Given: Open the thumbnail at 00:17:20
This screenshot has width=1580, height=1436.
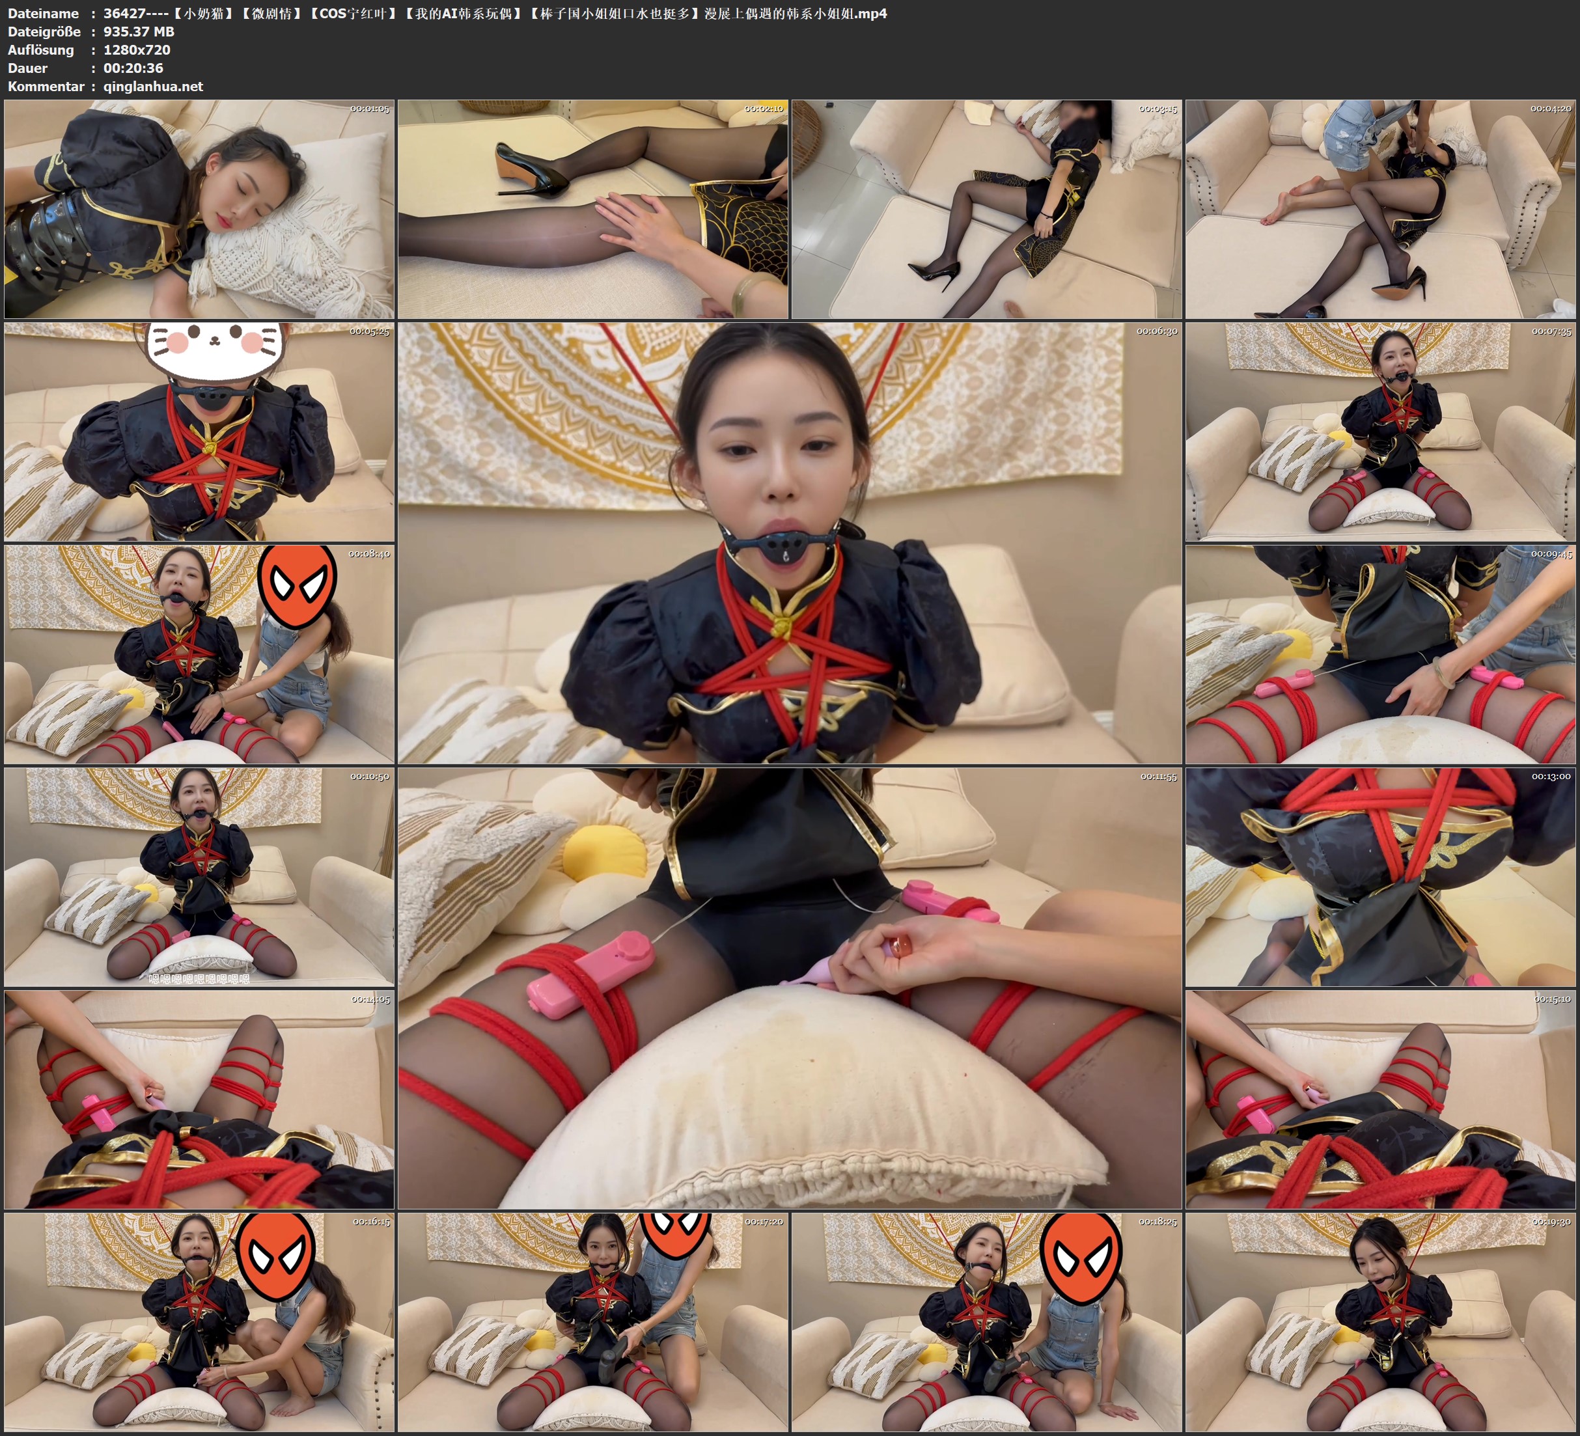Looking at the screenshot, I should pos(592,1321).
